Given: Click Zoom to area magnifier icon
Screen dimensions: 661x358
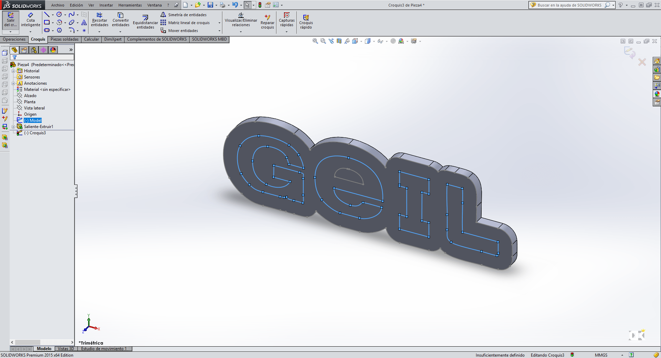Looking at the screenshot, I should (323, 41).
